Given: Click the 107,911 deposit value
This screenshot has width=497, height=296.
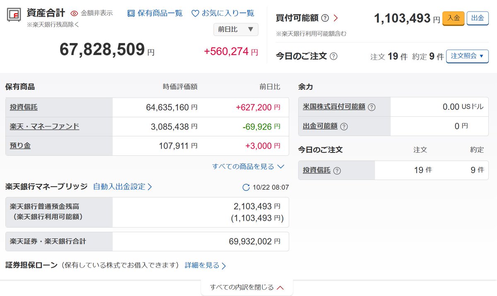Looking at the screenshot, I should pos(174,145).
